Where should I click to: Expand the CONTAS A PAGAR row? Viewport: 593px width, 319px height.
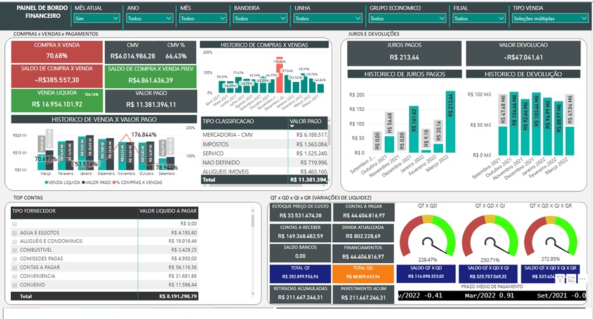coord(15,268)
